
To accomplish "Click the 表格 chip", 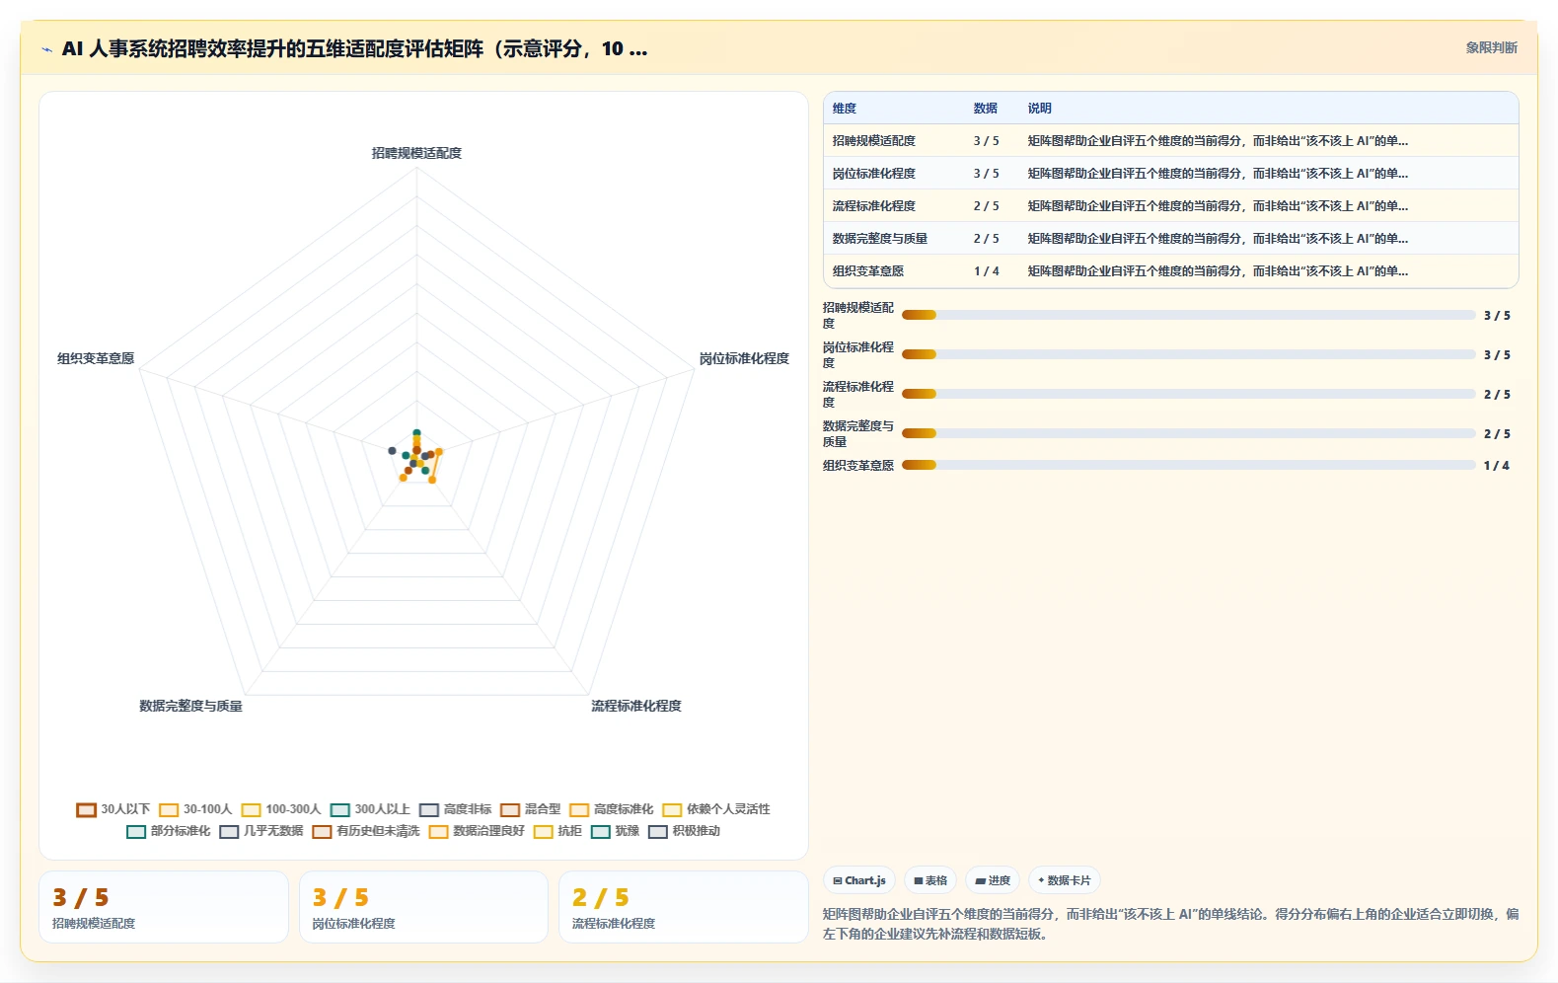I will click(x=930, y=880).
